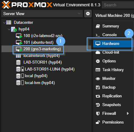
Task: Open the Monitor tab
Action: 114,79
